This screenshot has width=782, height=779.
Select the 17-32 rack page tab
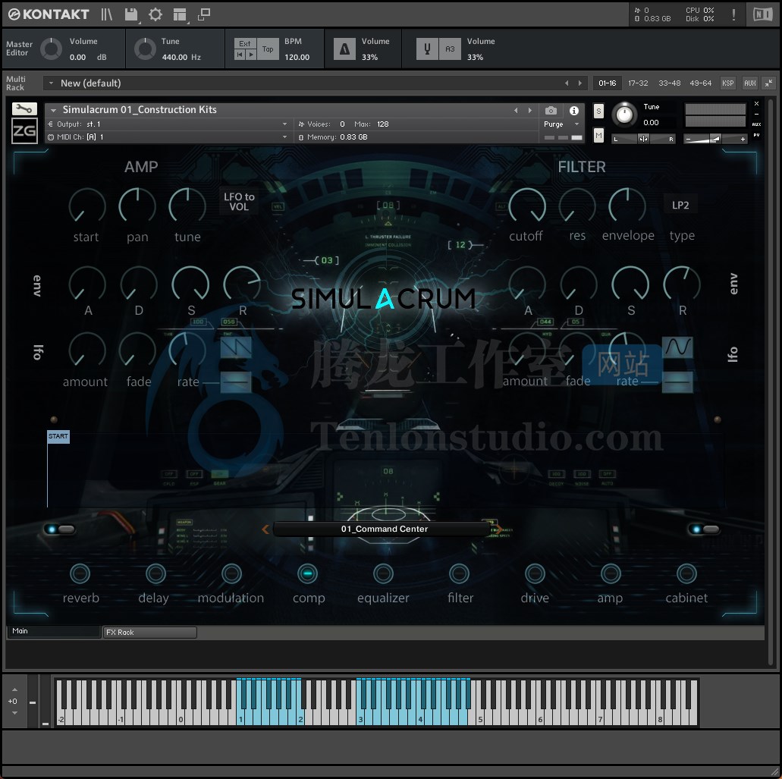coord(638,83)
